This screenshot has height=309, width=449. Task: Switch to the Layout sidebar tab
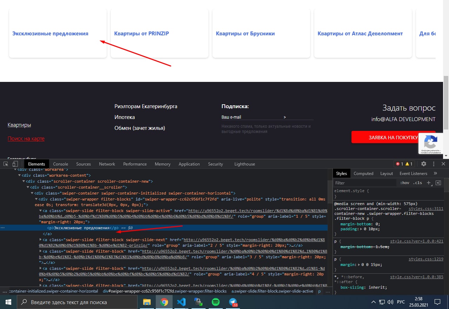coord(387,173)
